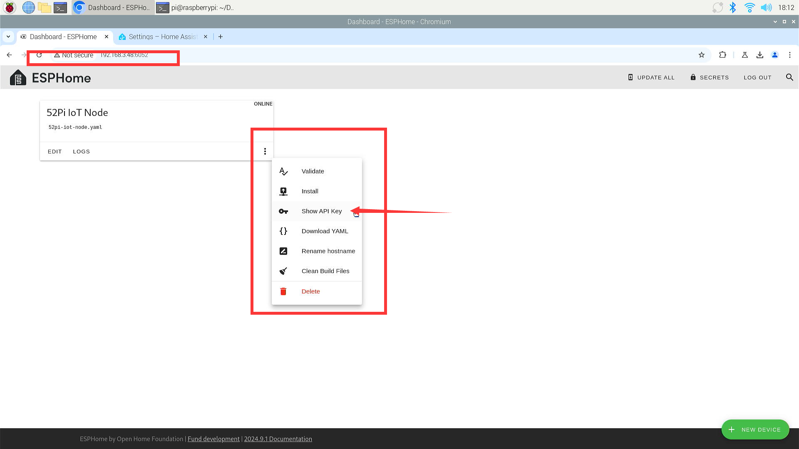Click the Dashboard ESPHome browser tab
Image resolution: width=799 pixels, height=449 pixels.
coord(63,36)
